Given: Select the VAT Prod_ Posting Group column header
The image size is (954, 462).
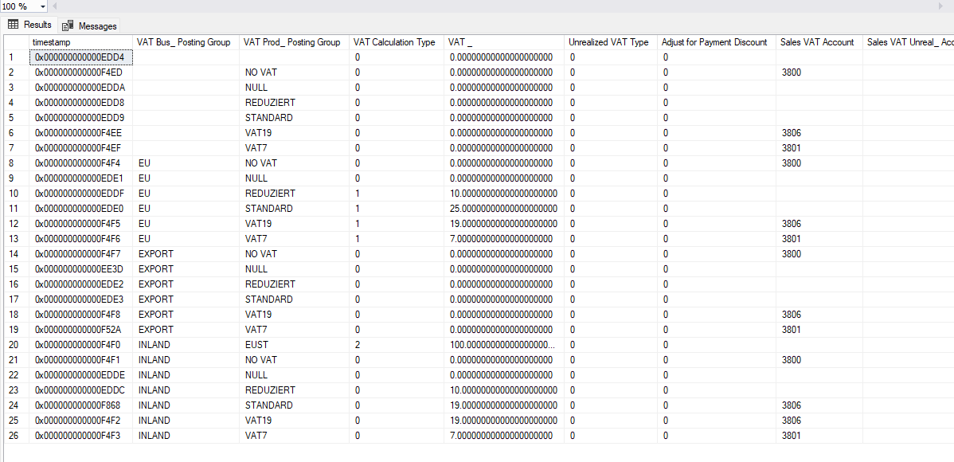Looking at the screenshot, I should point(294,42).
